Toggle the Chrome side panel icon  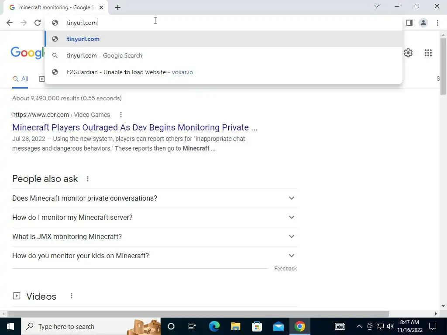point(409,23)
